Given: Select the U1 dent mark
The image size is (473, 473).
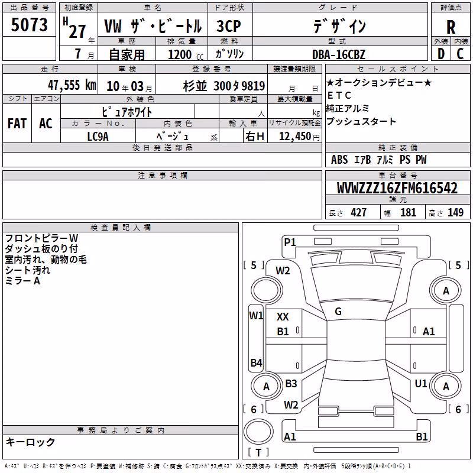Looking at the screenshot, I should point(421,383).
